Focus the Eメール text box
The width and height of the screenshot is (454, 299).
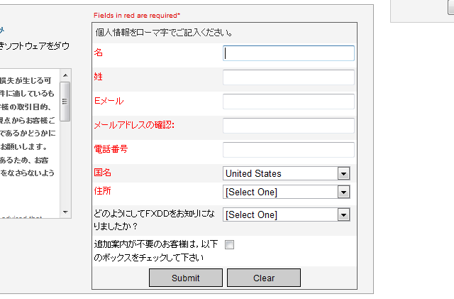point(288,102)
